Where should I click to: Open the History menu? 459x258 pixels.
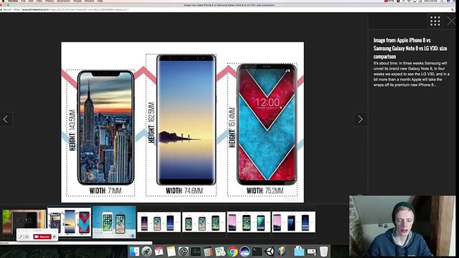pyautogui.click(x=49, y=1)
